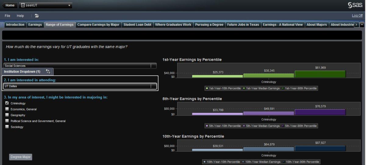
Task: Open the About Industries tab
Action: pyautogui.click(x=341, y=25)
